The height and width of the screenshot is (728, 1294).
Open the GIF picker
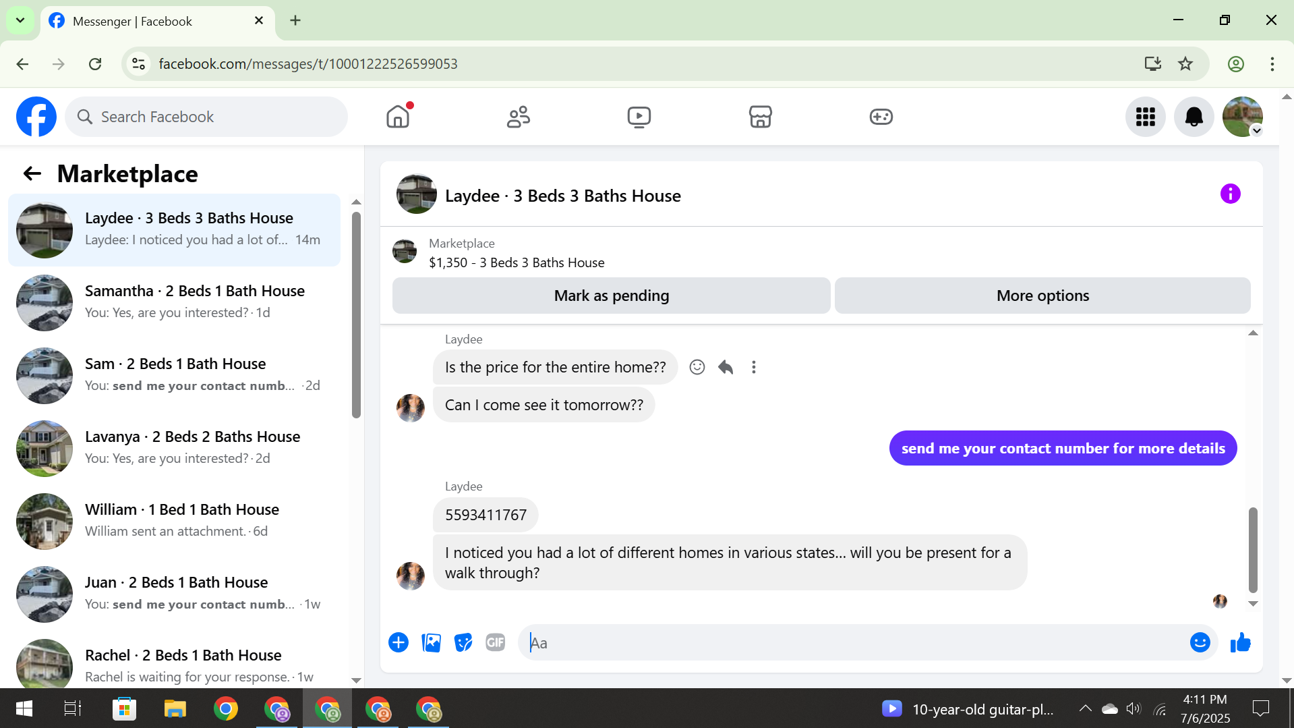[x=496, y=642]
